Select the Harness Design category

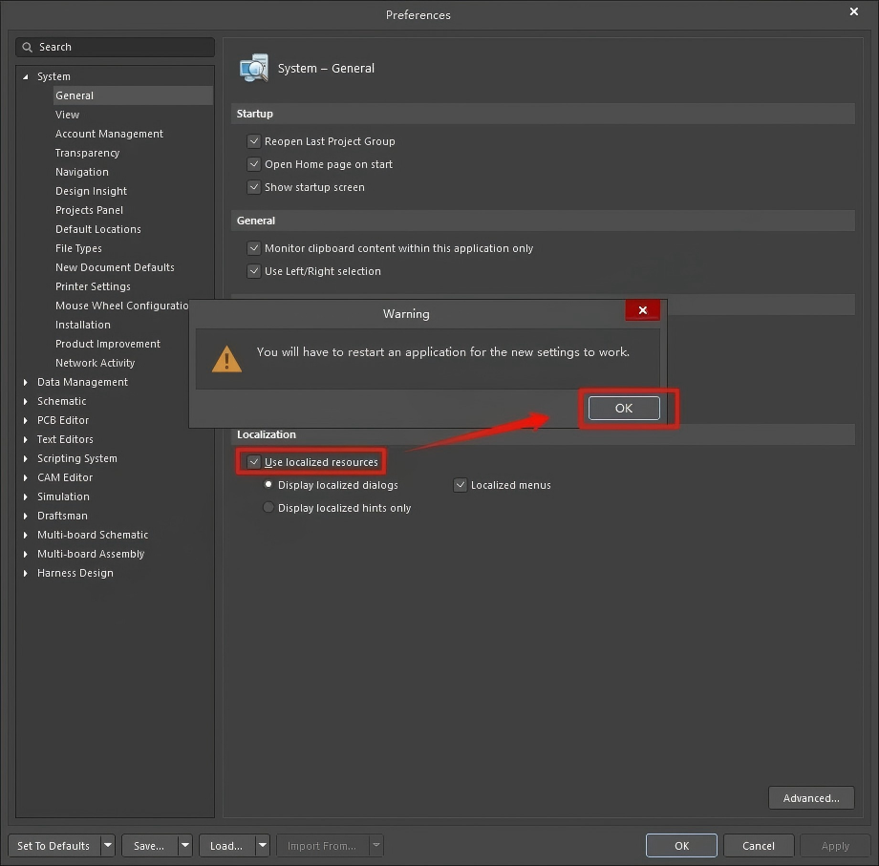tap(75, 573)
